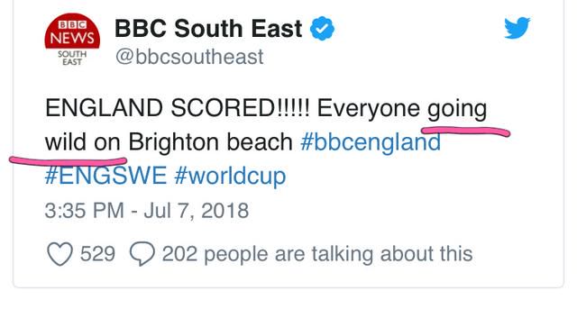Open the #ENGSWE hashtag
577x327 pixels.
[x=105, y=176]
